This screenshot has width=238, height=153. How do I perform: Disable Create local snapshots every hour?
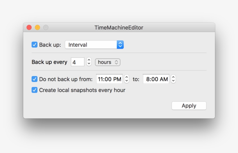pos(35,90)
